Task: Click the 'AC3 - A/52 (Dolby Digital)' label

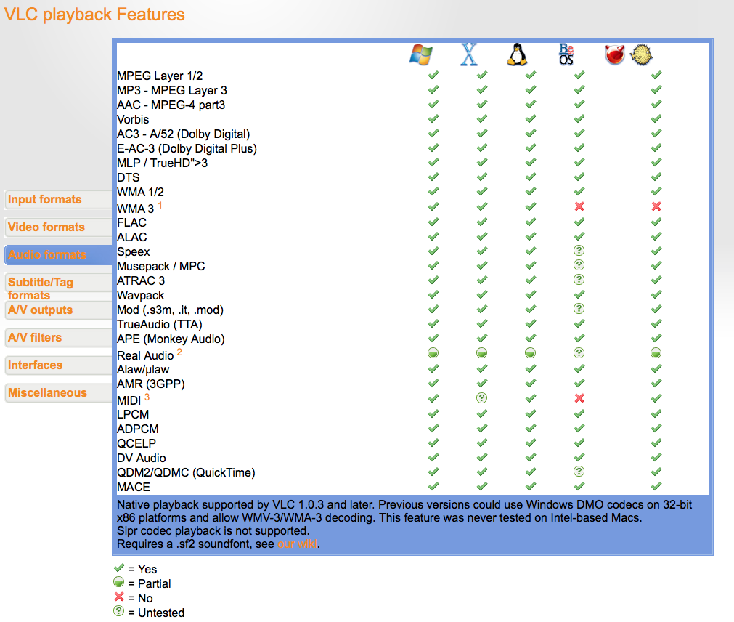Action: pos(184,134)
